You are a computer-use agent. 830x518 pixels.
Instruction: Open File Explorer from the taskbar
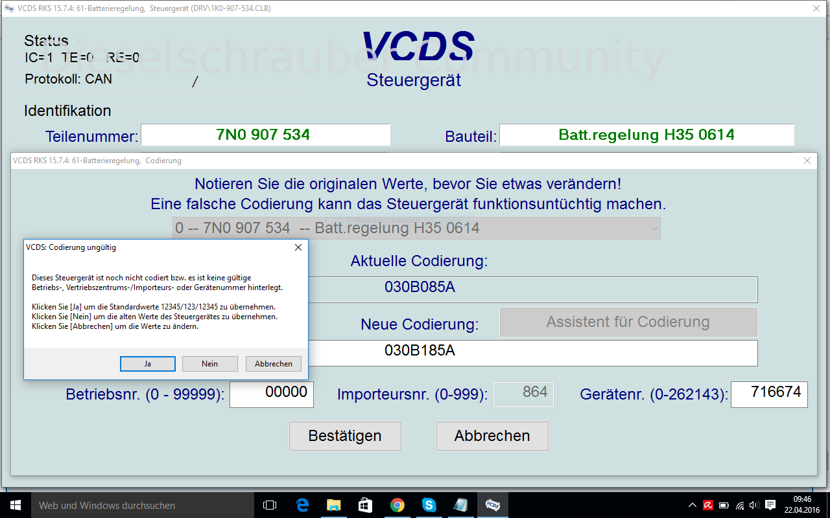[x=334, y=505]
